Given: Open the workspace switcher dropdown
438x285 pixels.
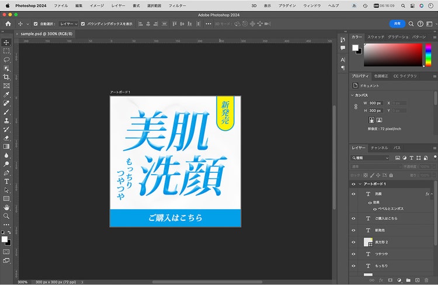Looking at the screenshot, I should (x=430, y=24).
